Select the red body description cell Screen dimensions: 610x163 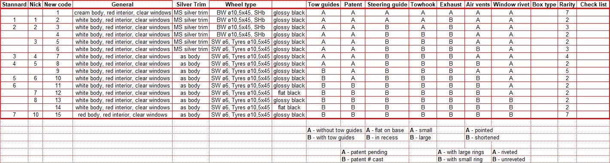point(122,115)
